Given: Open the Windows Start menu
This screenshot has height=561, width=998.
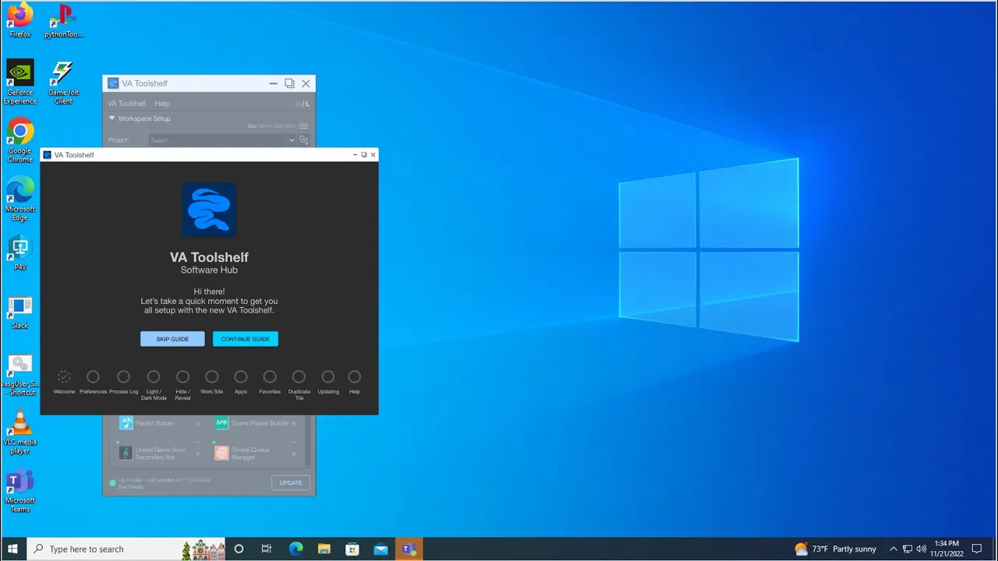Looking at the screenshot, I should (x=12, y=549).
